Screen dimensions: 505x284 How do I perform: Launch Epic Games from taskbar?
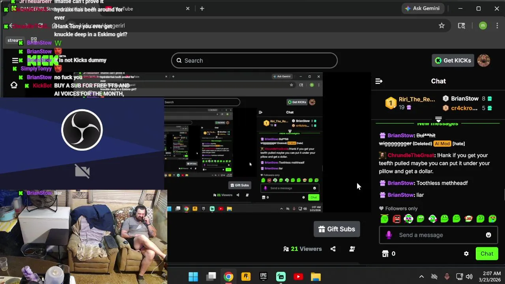(263, 277)
